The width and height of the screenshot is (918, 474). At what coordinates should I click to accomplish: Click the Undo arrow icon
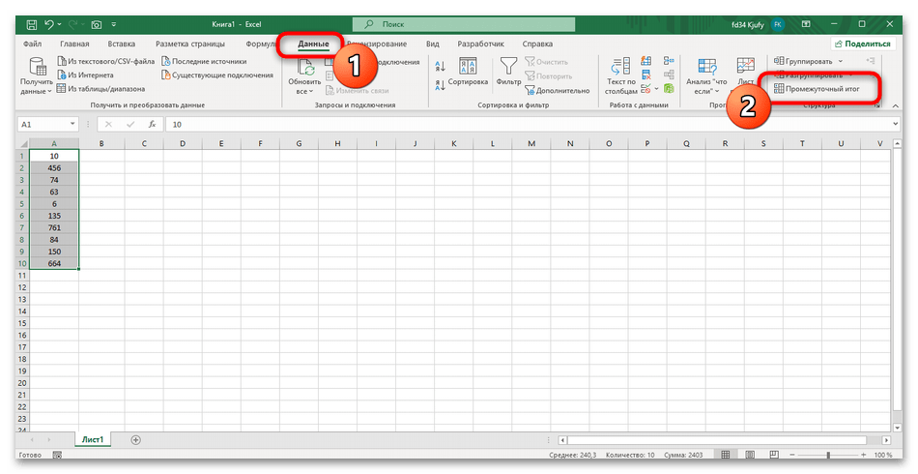(49, 24)
